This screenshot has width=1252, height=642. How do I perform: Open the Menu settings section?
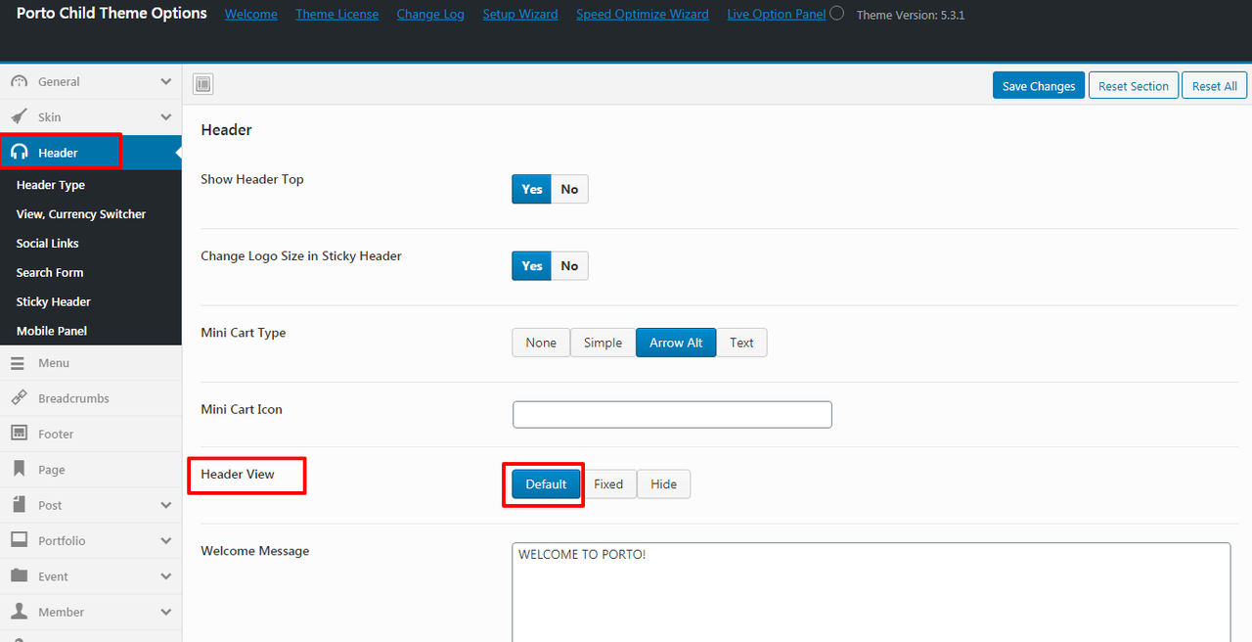[x=91, y=363]
